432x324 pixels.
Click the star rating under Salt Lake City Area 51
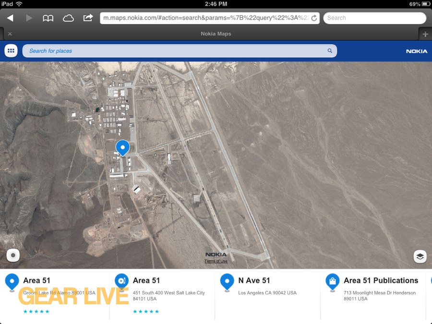point(146,312)
